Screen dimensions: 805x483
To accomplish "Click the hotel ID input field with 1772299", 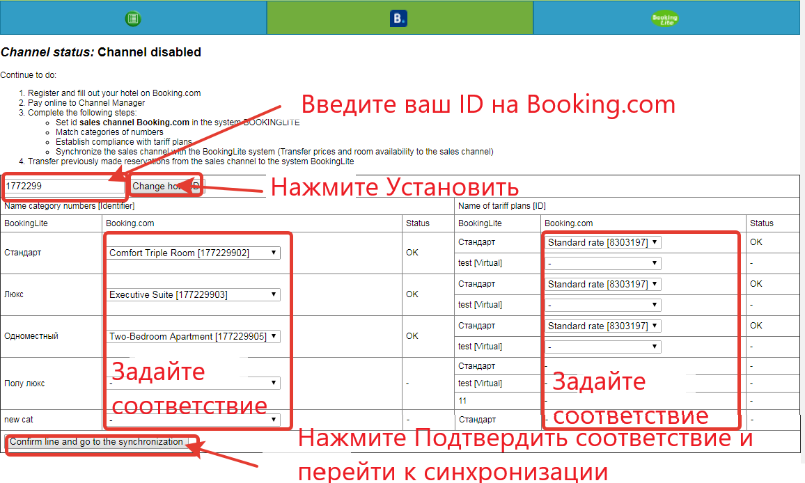I will point(65,187).
